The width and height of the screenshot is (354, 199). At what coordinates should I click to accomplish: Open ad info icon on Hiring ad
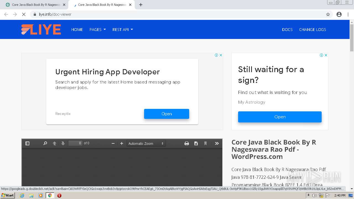coord(217,55)
